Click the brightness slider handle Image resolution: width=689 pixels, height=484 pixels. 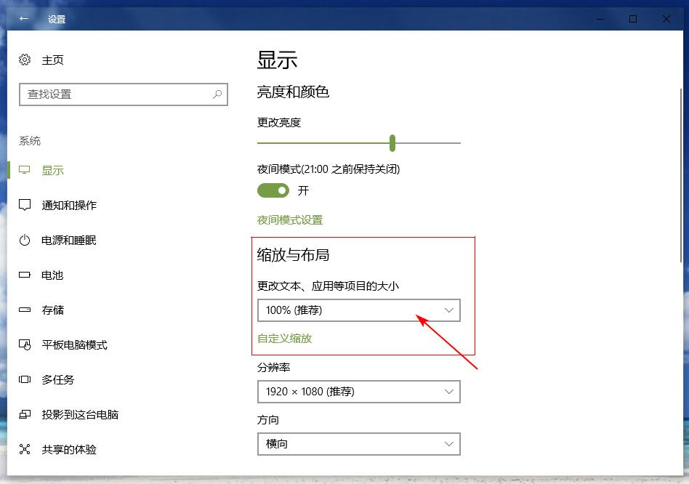coord(392,142)
